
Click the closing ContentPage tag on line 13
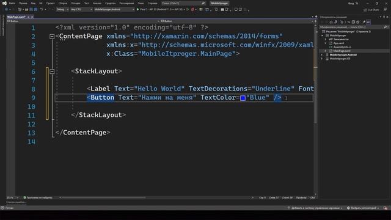(x=83, y=133)
